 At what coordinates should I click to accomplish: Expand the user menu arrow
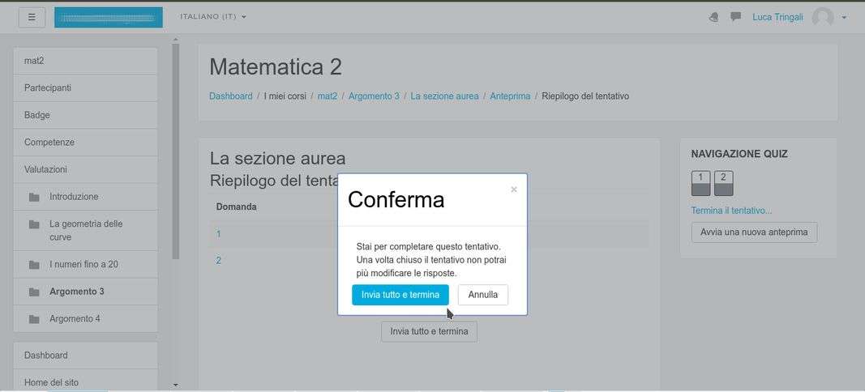point(844,18)
